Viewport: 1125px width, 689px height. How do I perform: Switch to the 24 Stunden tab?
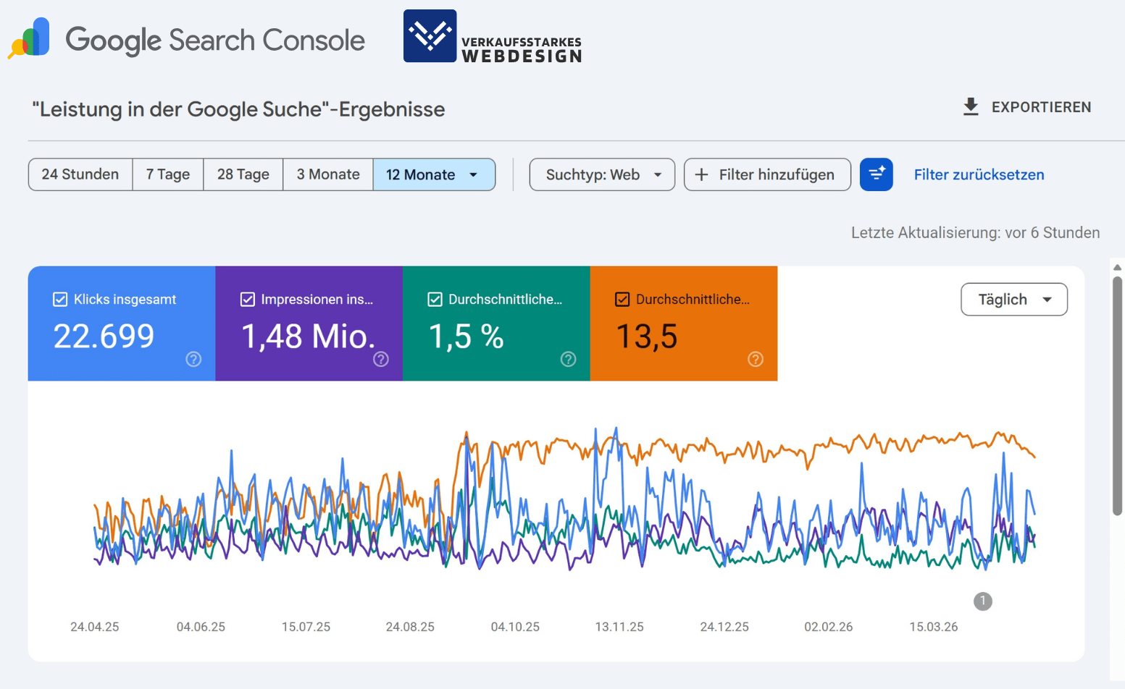tap(80, 174)
